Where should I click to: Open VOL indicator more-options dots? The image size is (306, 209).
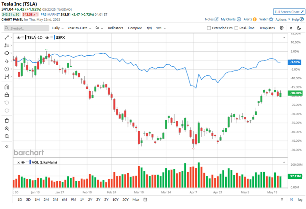point(27,162)
